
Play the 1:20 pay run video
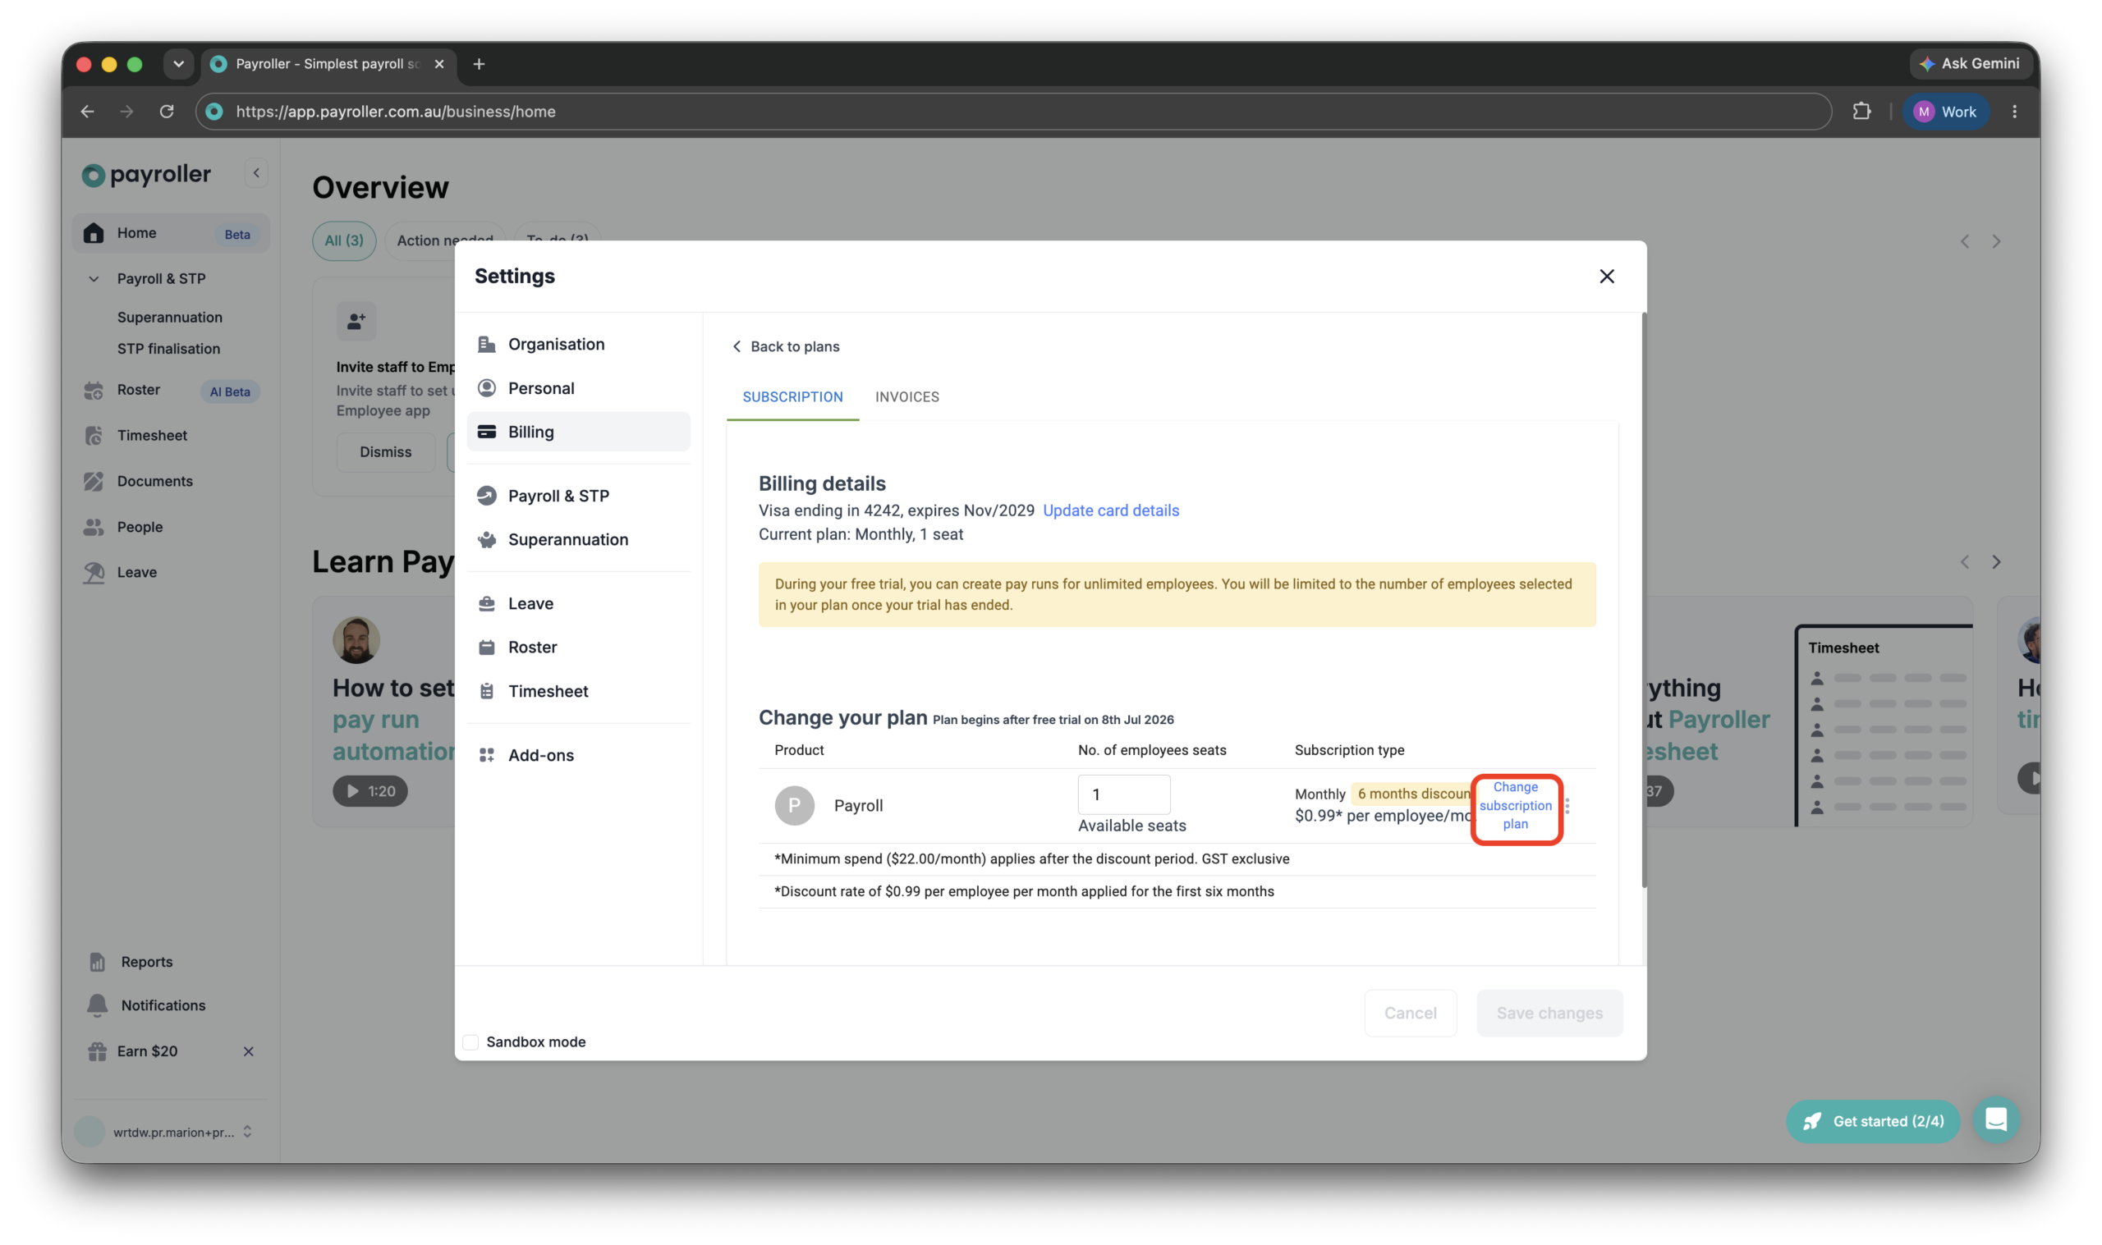pyautogui.click(x=370, y=790)
